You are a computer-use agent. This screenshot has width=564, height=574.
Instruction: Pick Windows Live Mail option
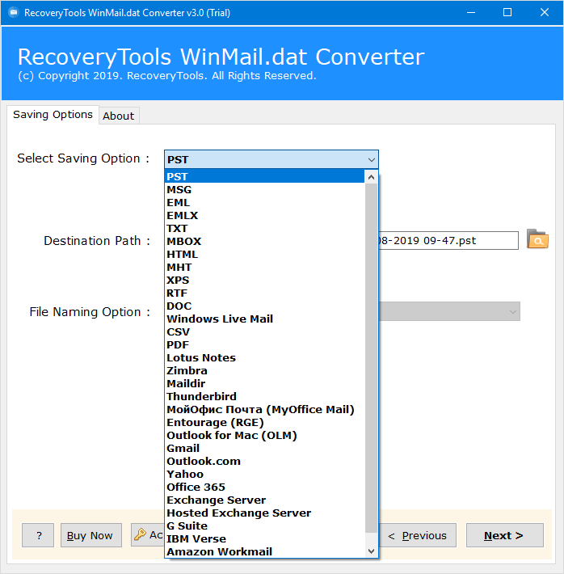pyautogui.click(x=264, y=319)
